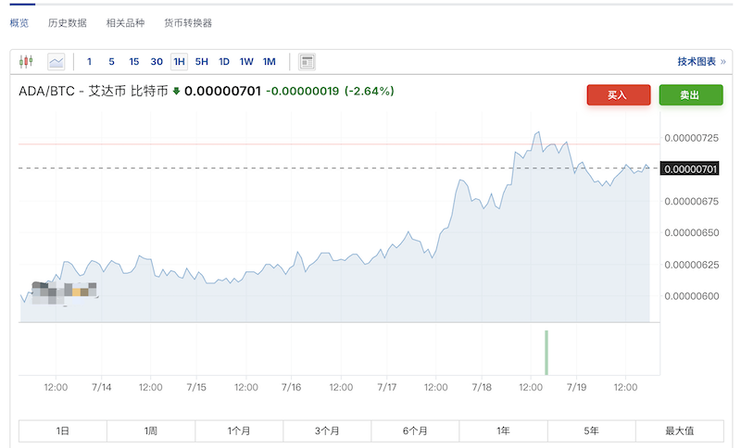Open the 相关品种 tab
This screenshot has width=741, height=448.
tap(125, 22)
